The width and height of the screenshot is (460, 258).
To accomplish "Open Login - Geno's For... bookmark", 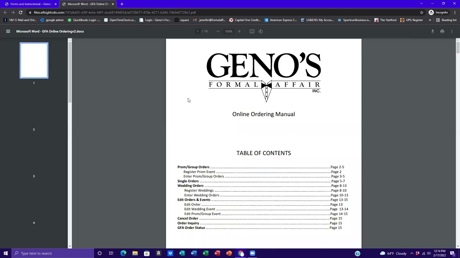I will point(155,20).
